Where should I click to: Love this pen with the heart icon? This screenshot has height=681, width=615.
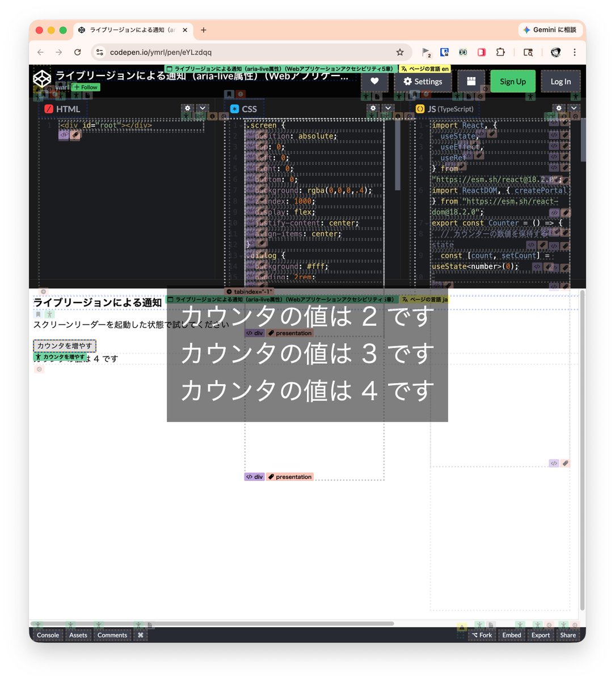click(x=374, y=81)
